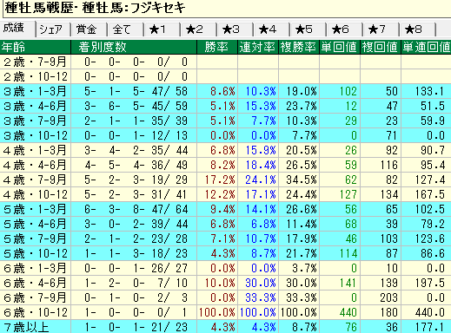451x333 pixels.
Task: Click 連対率 15.3% in 3歳・4-6月 row
Action: [x=261, y=106]
